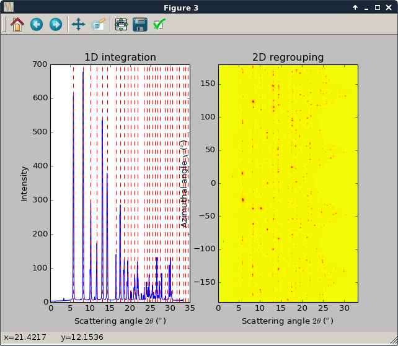The width and height of the screenshot is (398, 346).
Task: Activate the Pan axes tool
Action: 78,24
